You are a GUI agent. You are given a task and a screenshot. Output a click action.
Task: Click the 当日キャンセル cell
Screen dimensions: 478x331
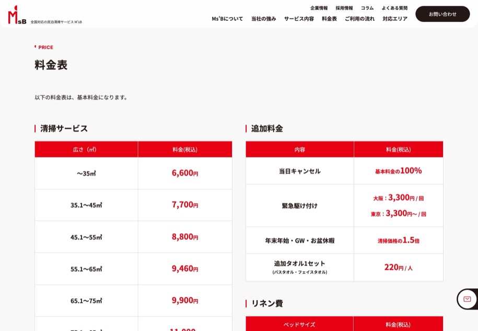click(300, 171)
